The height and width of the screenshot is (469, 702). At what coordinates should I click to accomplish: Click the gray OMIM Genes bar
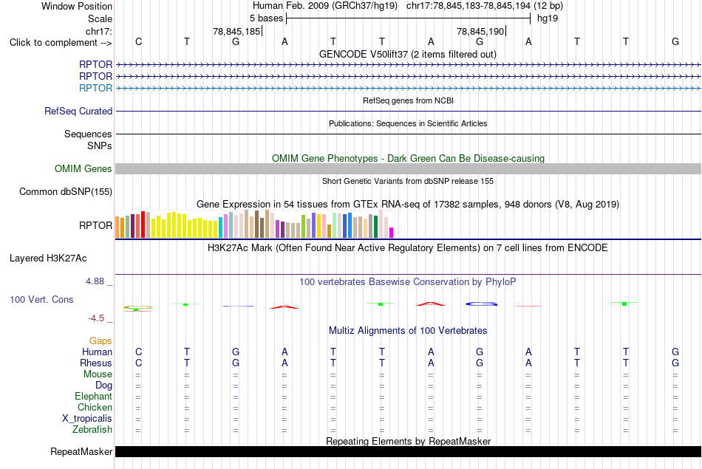[x=408, y=168]
